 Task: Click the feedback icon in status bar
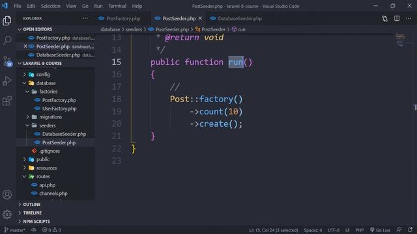[x=399, y=229]
